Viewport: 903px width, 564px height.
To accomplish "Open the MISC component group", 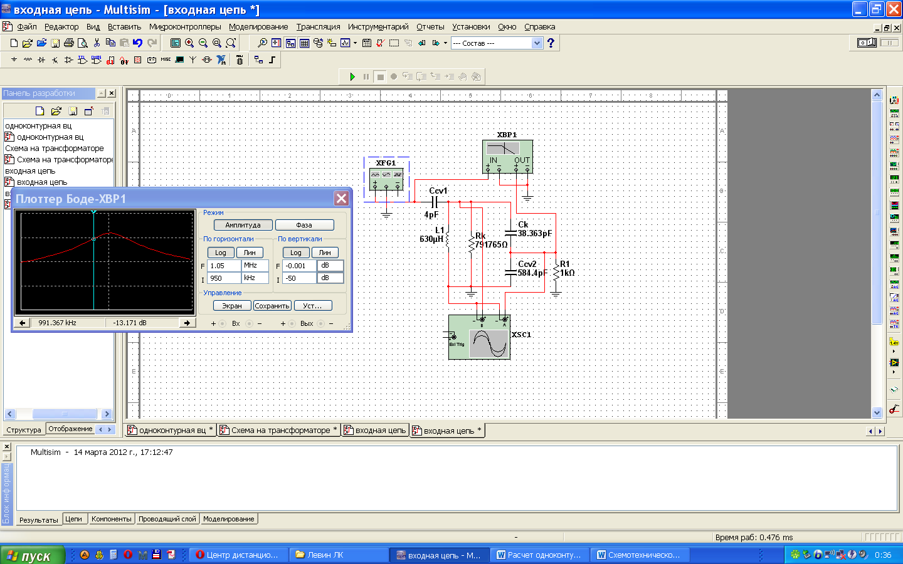I will [x=166, y=60].
